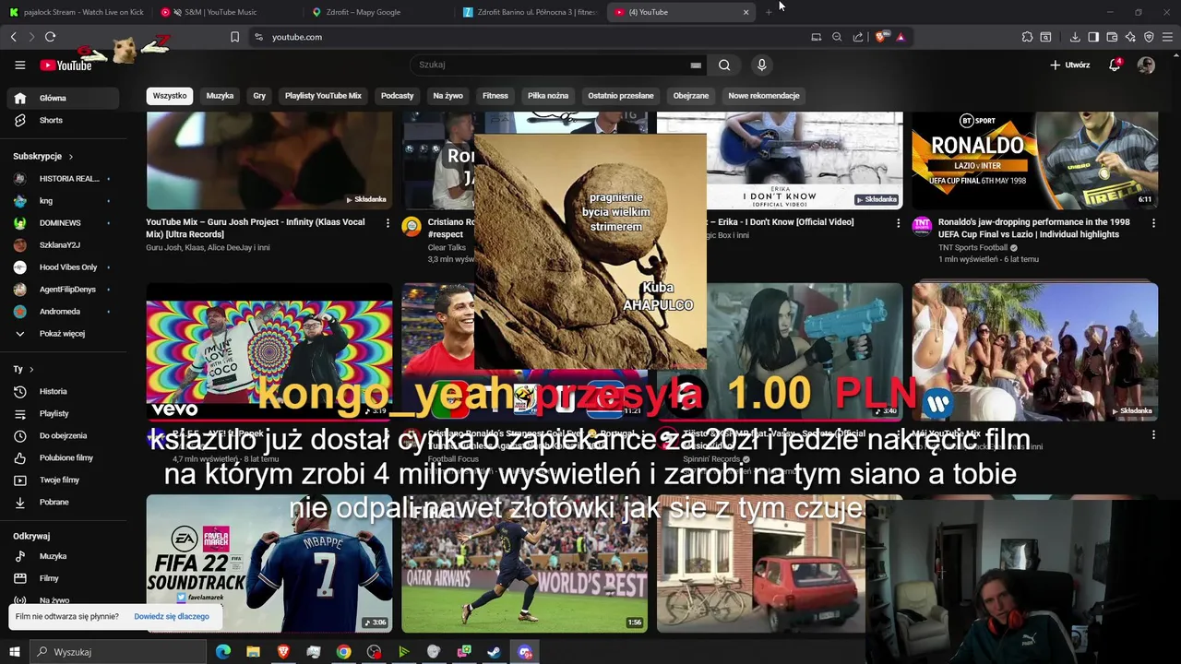Viewport: 1181px width, 664px height.
Task: Select the Wszystko filter chip
Action: point(170,96)
